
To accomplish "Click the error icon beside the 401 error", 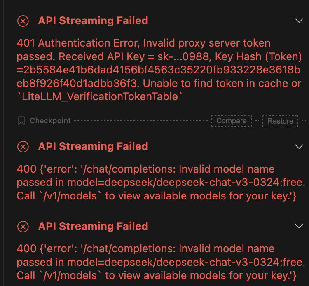I will pos(23,21).
